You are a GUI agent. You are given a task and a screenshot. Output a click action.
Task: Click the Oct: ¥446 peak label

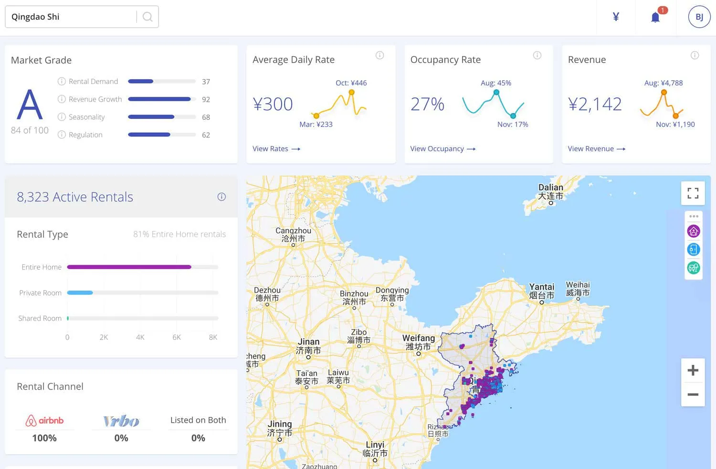tap(351, 83)
